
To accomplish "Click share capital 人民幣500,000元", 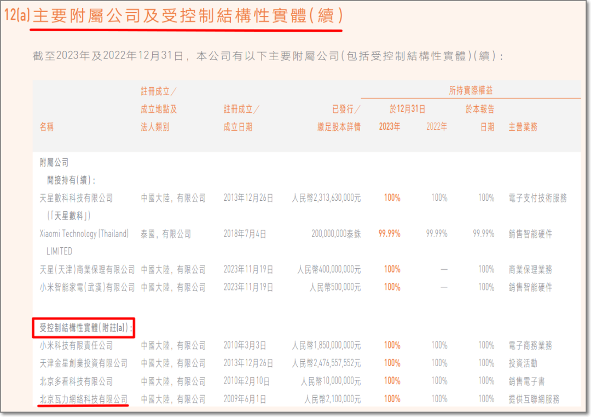I will 335,287.
